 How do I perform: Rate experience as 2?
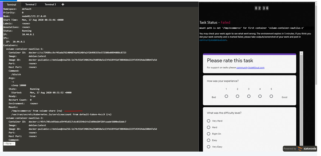pos(238,96)
